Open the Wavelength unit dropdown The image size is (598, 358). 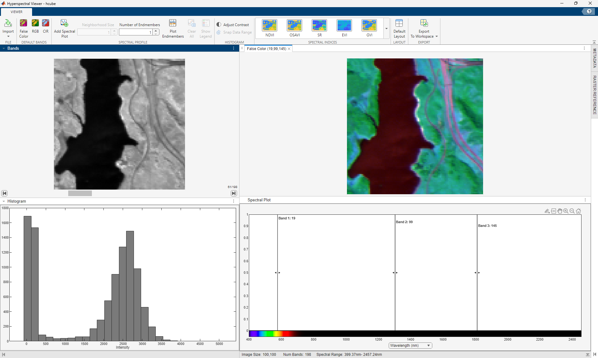(428, 345)
